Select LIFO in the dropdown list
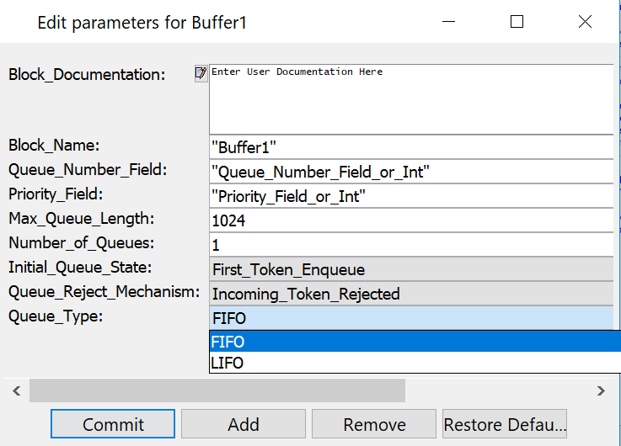The height and width of the screenshot is (446, 621). coord(410,363)
